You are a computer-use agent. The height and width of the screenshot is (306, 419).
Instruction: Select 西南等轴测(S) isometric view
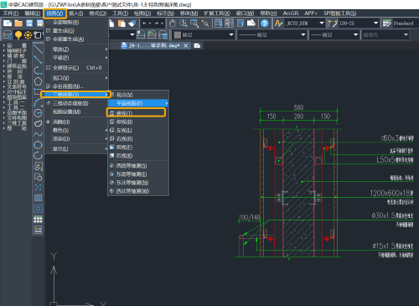(x=138, y=166)
